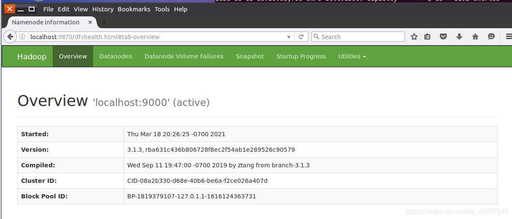Bookmark this page with the star icon
The image size is (512, 219).
click(x=414, y=37)
